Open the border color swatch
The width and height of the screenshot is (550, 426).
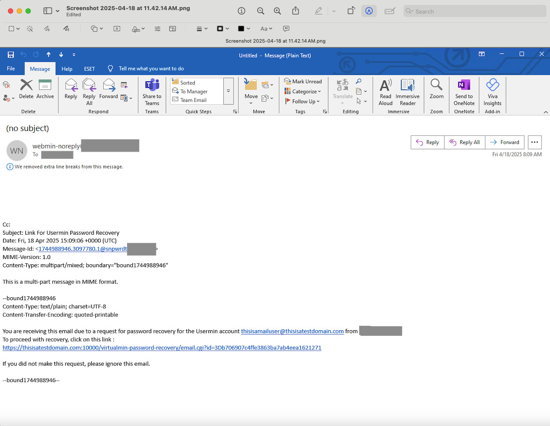click(223, 29)
